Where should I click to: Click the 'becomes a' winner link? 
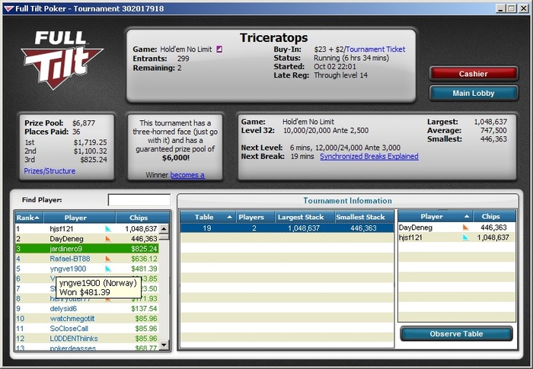187,175
